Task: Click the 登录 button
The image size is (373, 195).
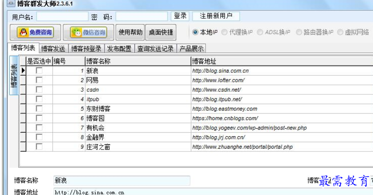Action: [180, 16]
